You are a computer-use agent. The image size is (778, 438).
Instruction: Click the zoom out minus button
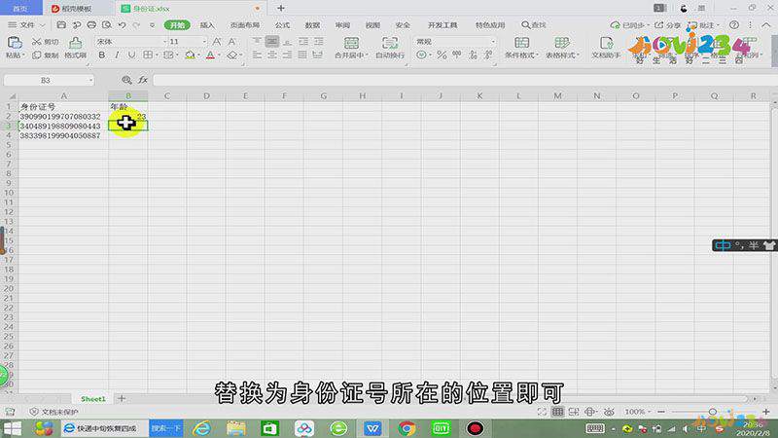point(661,412)
